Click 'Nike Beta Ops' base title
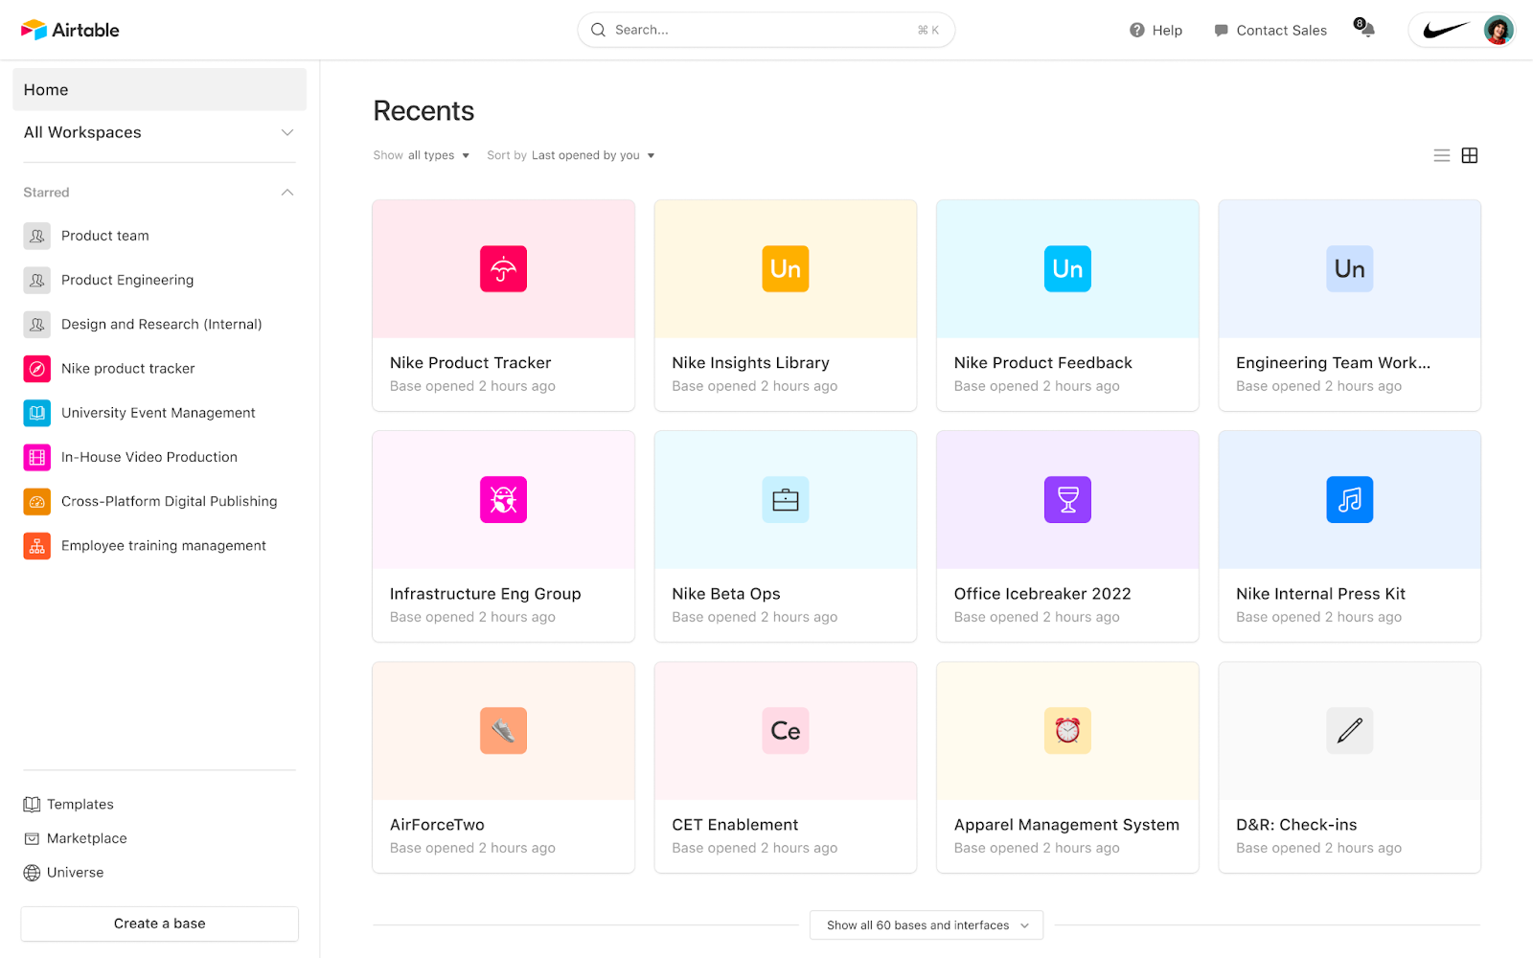The image size is (1533, 958). (726, 594)
